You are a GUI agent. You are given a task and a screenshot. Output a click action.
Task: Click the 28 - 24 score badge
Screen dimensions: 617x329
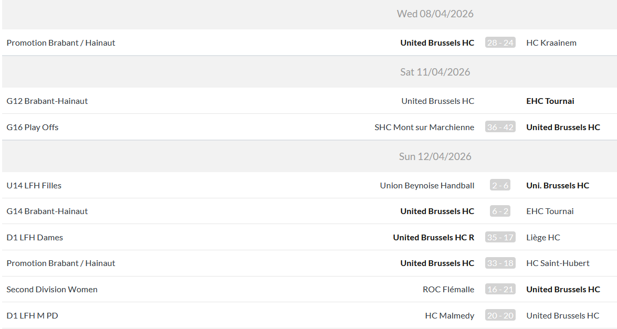(x=500, y=43)
